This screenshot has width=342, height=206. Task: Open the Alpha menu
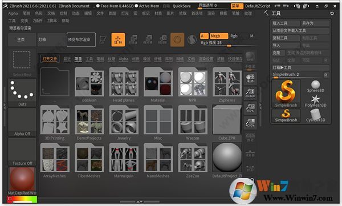(13, 14)
